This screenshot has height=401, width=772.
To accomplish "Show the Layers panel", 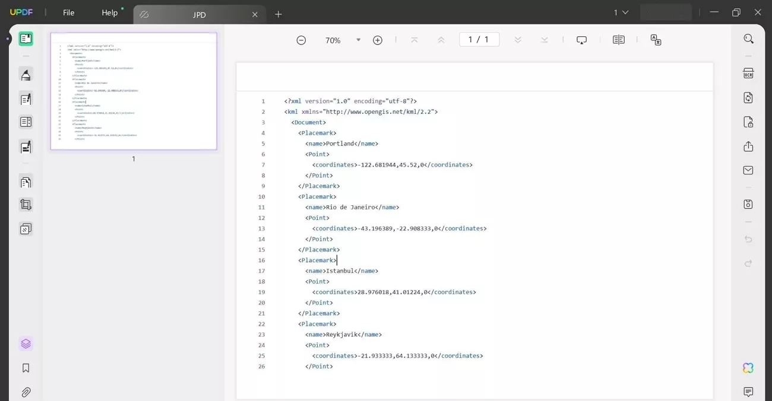I will click(x=26, y=344).
